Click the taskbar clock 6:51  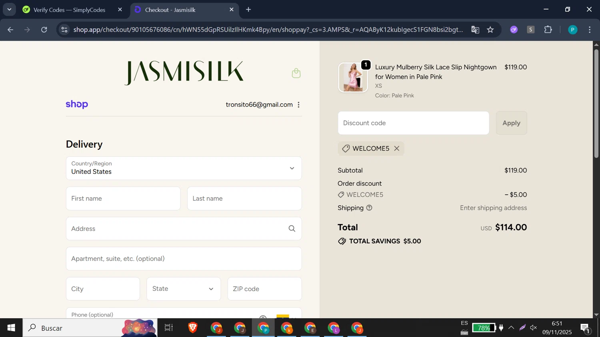pos(557,323)
